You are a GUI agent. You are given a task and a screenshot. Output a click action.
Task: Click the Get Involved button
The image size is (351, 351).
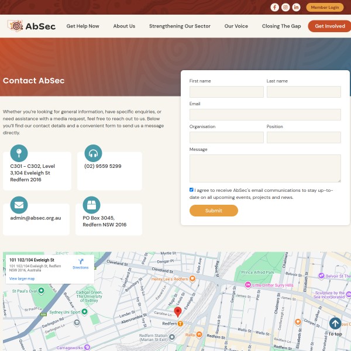[329, 26]
